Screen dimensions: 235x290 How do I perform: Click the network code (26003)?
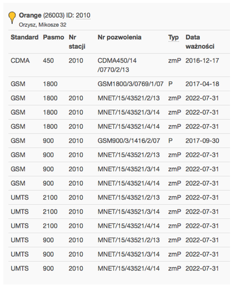point(54,15)
